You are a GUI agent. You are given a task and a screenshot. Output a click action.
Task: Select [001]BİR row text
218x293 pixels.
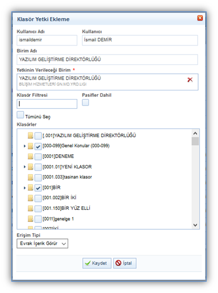(52, 188)
